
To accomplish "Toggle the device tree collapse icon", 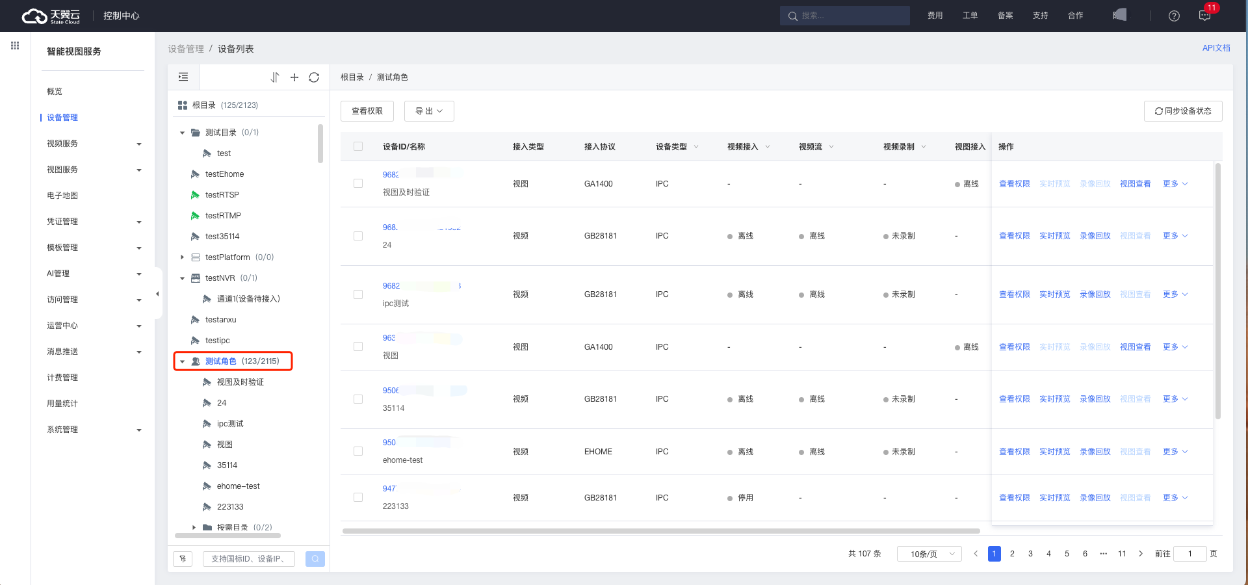I will coord(183,77).
